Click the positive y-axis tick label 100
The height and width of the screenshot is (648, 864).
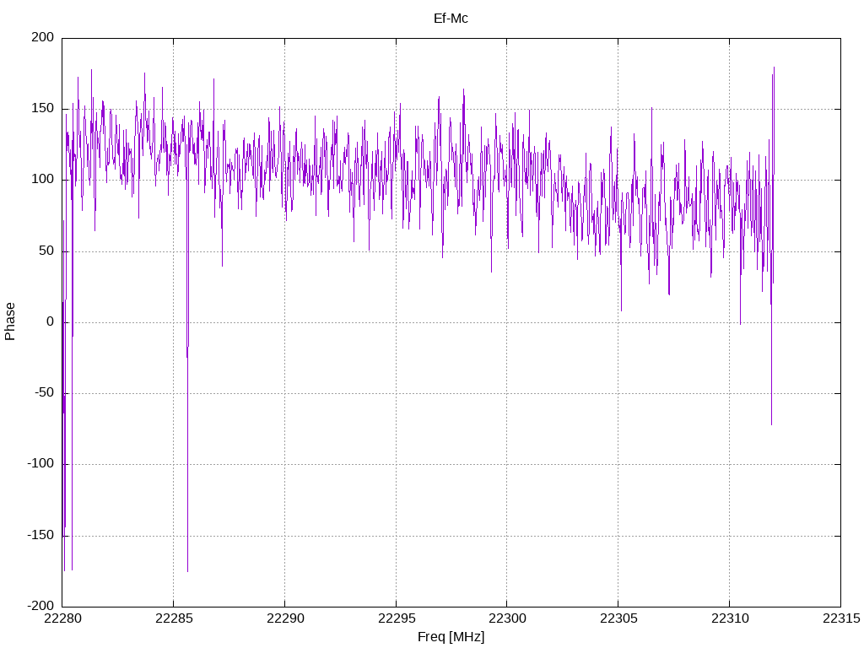(43, 180)
